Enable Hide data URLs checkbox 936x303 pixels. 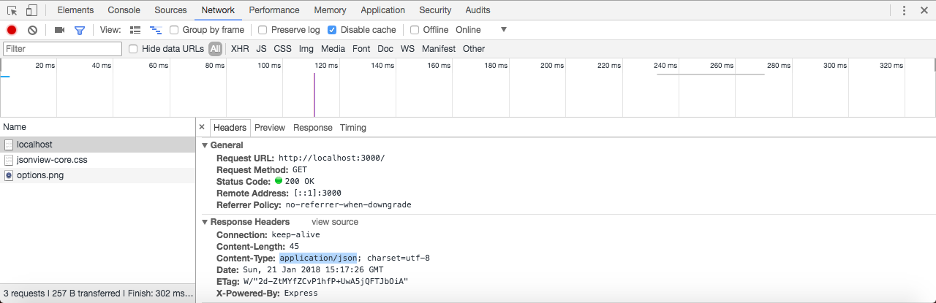point(133,49)
